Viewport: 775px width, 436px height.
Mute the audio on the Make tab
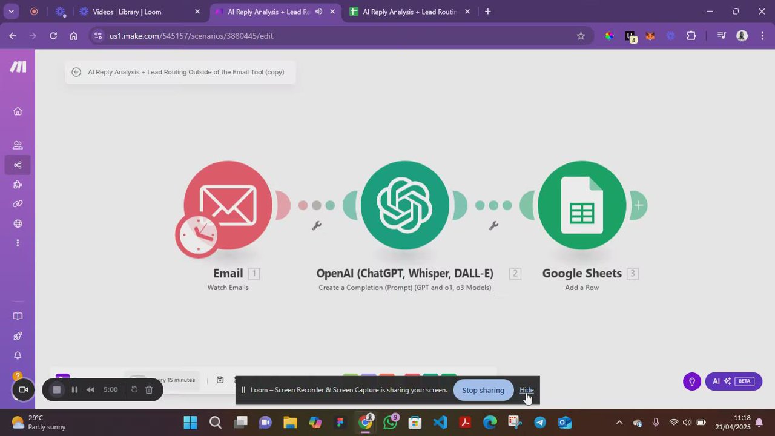319,12
